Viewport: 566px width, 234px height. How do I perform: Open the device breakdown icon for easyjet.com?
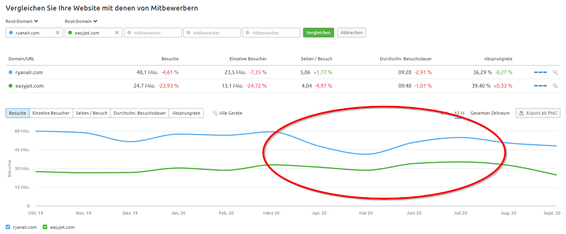555,85
